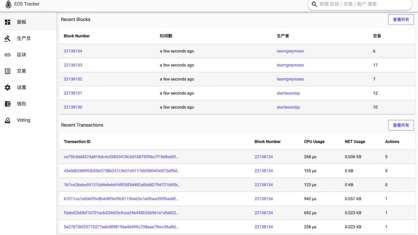418x235 pixels.
Task: Click the EOS Tracker logo icon
Action: (8, 4)
